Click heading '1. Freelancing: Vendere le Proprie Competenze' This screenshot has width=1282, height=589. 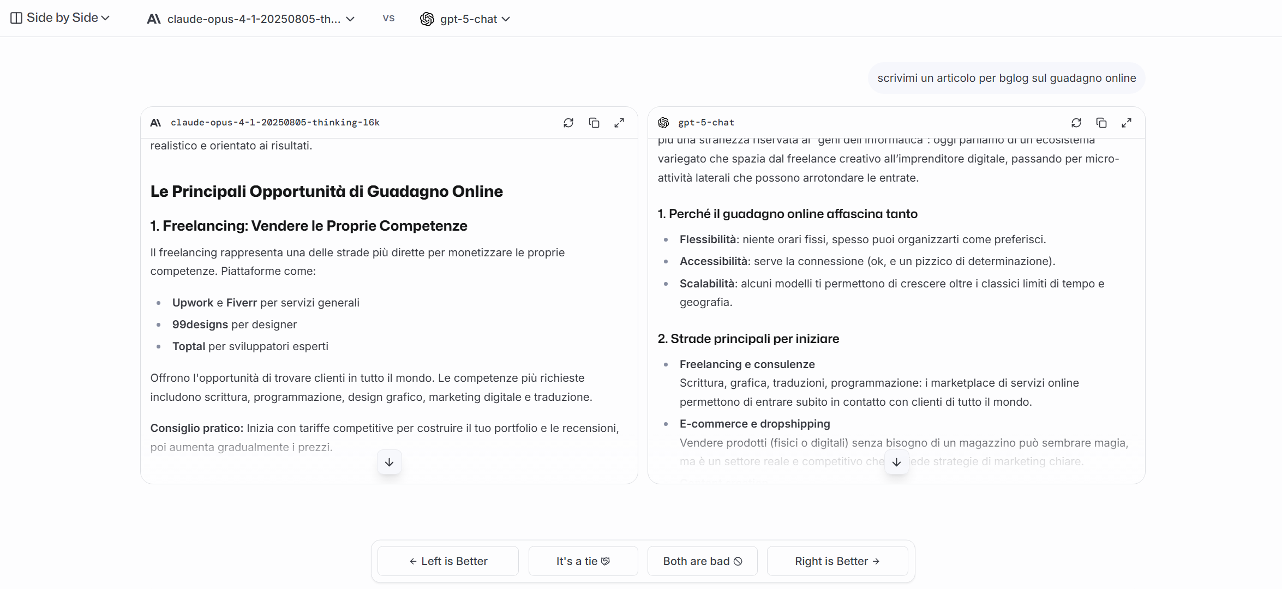309,226
